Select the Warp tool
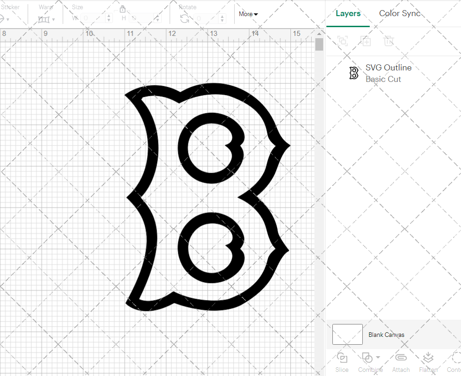Image resolution: width=461 pixels, height=376 pixels. [x=45, y=18]
